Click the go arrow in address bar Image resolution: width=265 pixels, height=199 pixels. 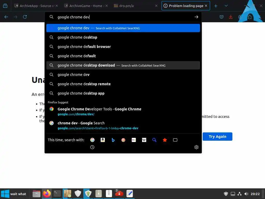point(196,17)
